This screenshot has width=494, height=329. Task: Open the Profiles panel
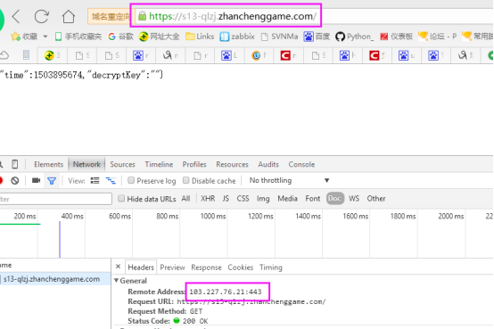(194, 164)
